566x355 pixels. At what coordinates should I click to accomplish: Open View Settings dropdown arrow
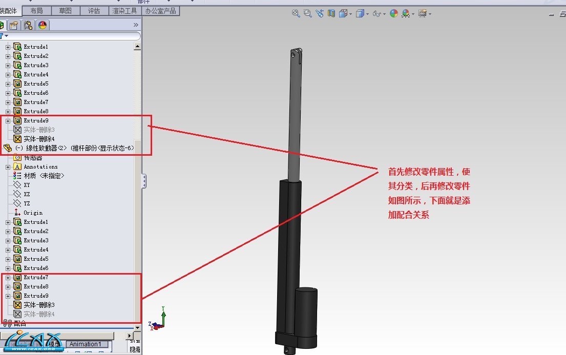(x=430, y=14)
